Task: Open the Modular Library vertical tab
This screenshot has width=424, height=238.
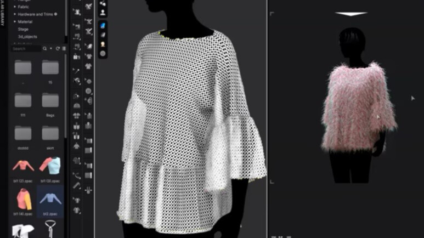Action: 2,13
